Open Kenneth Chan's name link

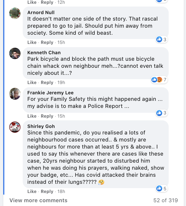click(x=44, y=53)
